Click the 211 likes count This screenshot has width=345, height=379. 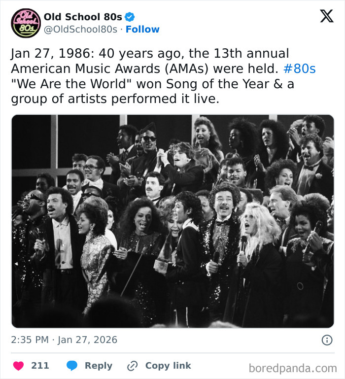tap(40, 366)
